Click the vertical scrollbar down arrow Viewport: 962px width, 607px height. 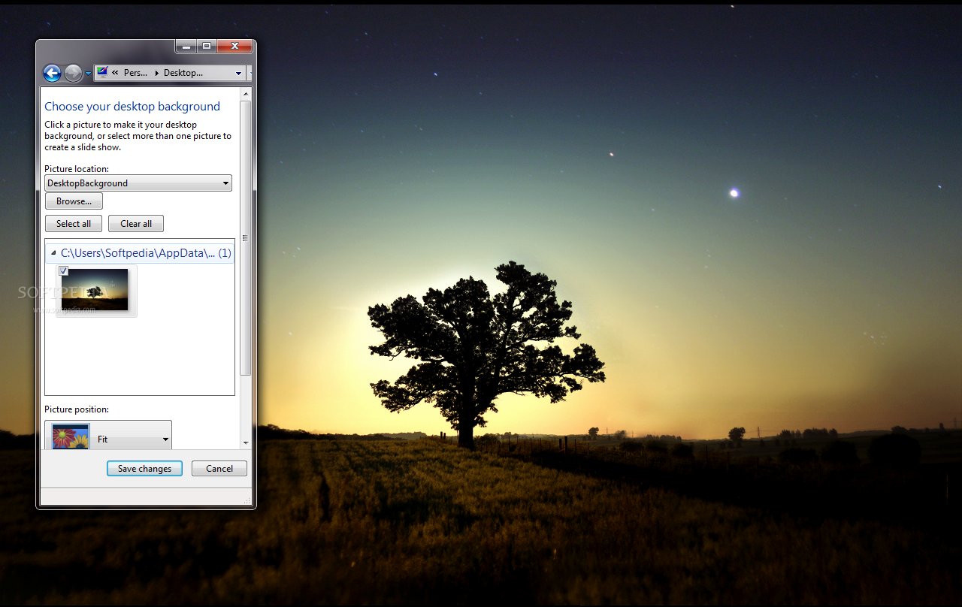tap(246, 443)
